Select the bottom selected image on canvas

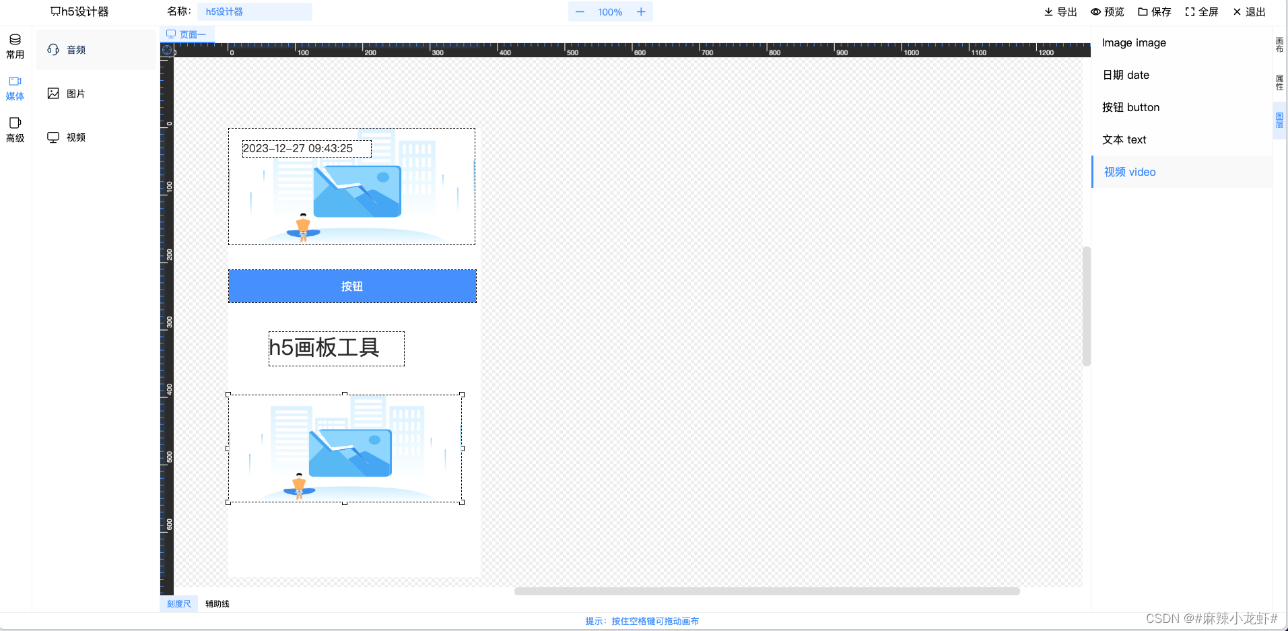tap(345, 449)
